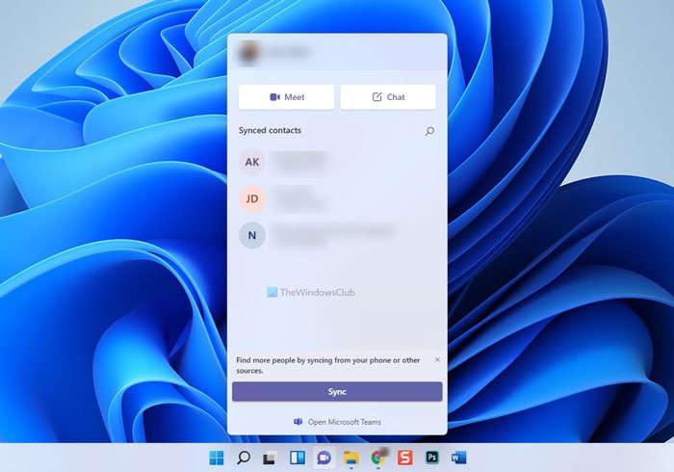Open the Widgets panel from taskbar
Viewport: 674px width, 472px height.
tap(297, 458)
